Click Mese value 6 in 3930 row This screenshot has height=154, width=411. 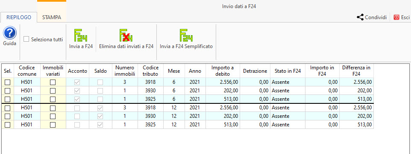point(174,91)
